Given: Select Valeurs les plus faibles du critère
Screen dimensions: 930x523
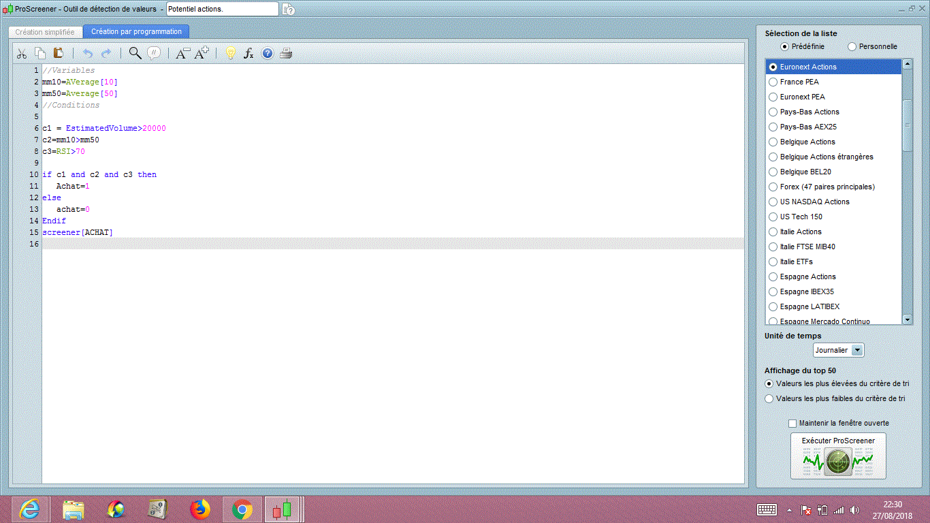Looking at the screenshot, I should 769,398.
